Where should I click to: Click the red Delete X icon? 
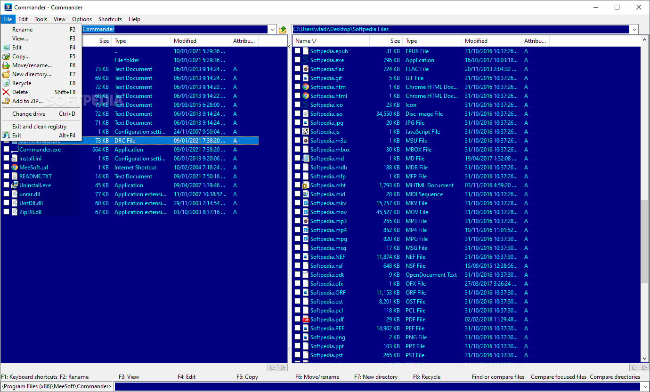[x=6, y=92]
